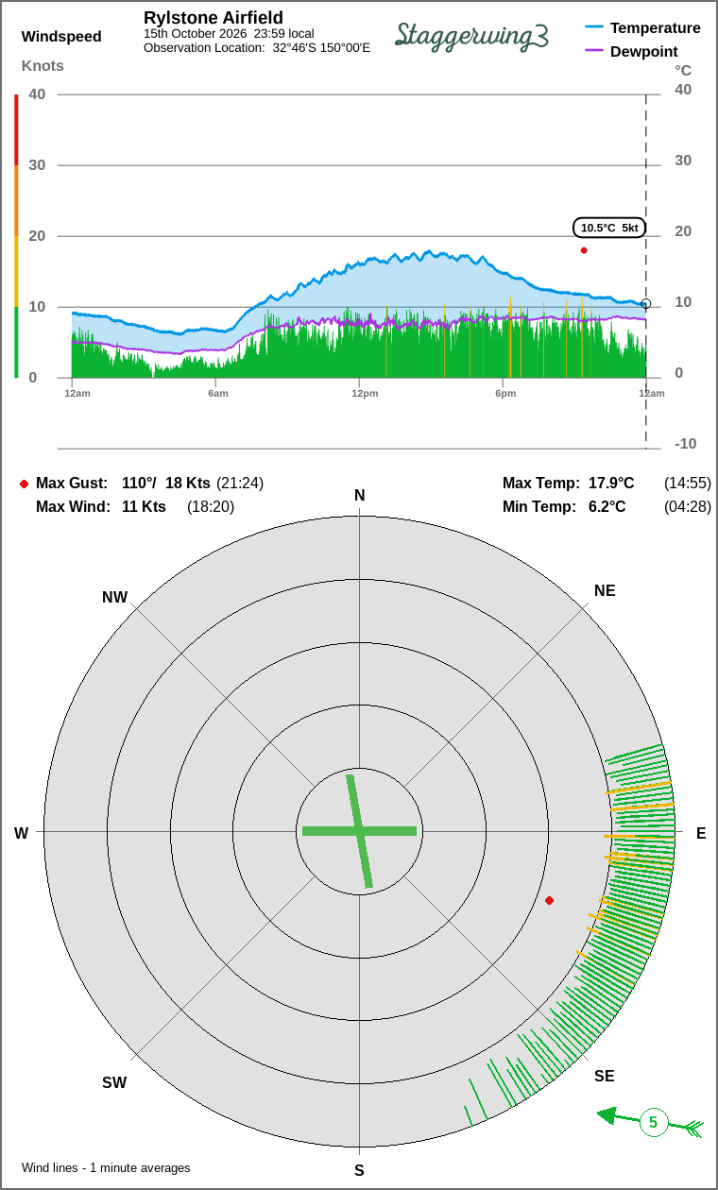Image resolution: width=718 pixels, height=1190 pixels.
Task: Click the green runway cross at compass center
Action: 359,831
